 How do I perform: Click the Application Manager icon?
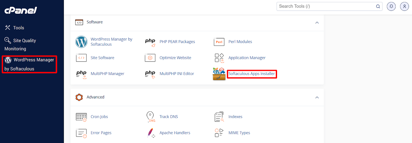tap(219, 58)
